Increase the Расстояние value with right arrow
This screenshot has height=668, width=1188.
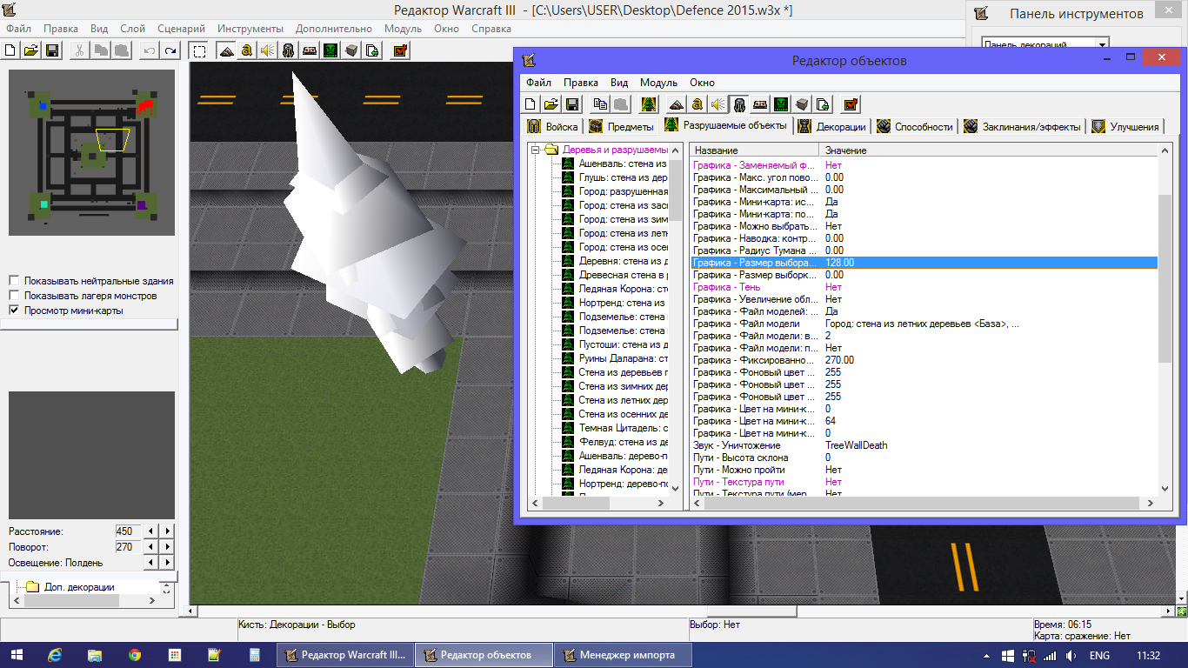(167, 531)
